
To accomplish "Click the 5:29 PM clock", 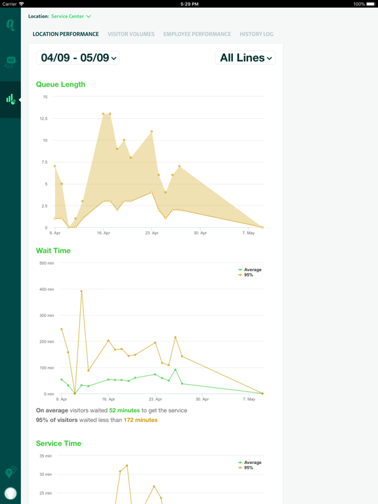I will point(189,4).
